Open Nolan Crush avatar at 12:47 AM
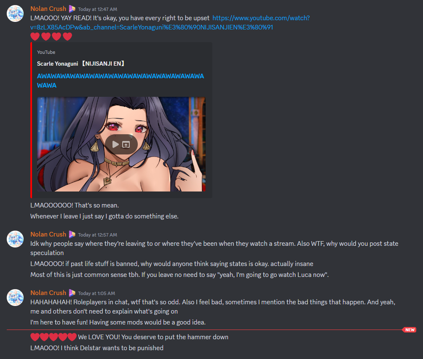 15,13
